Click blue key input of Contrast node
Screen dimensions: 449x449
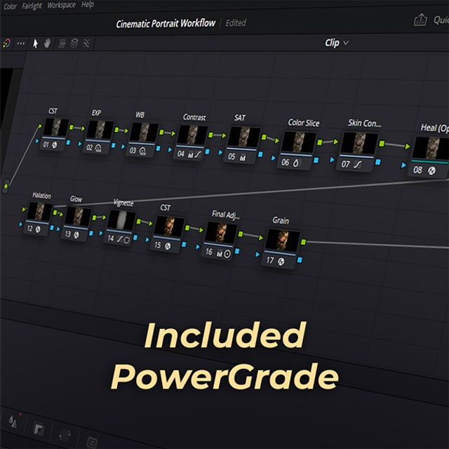coord(170,149)
